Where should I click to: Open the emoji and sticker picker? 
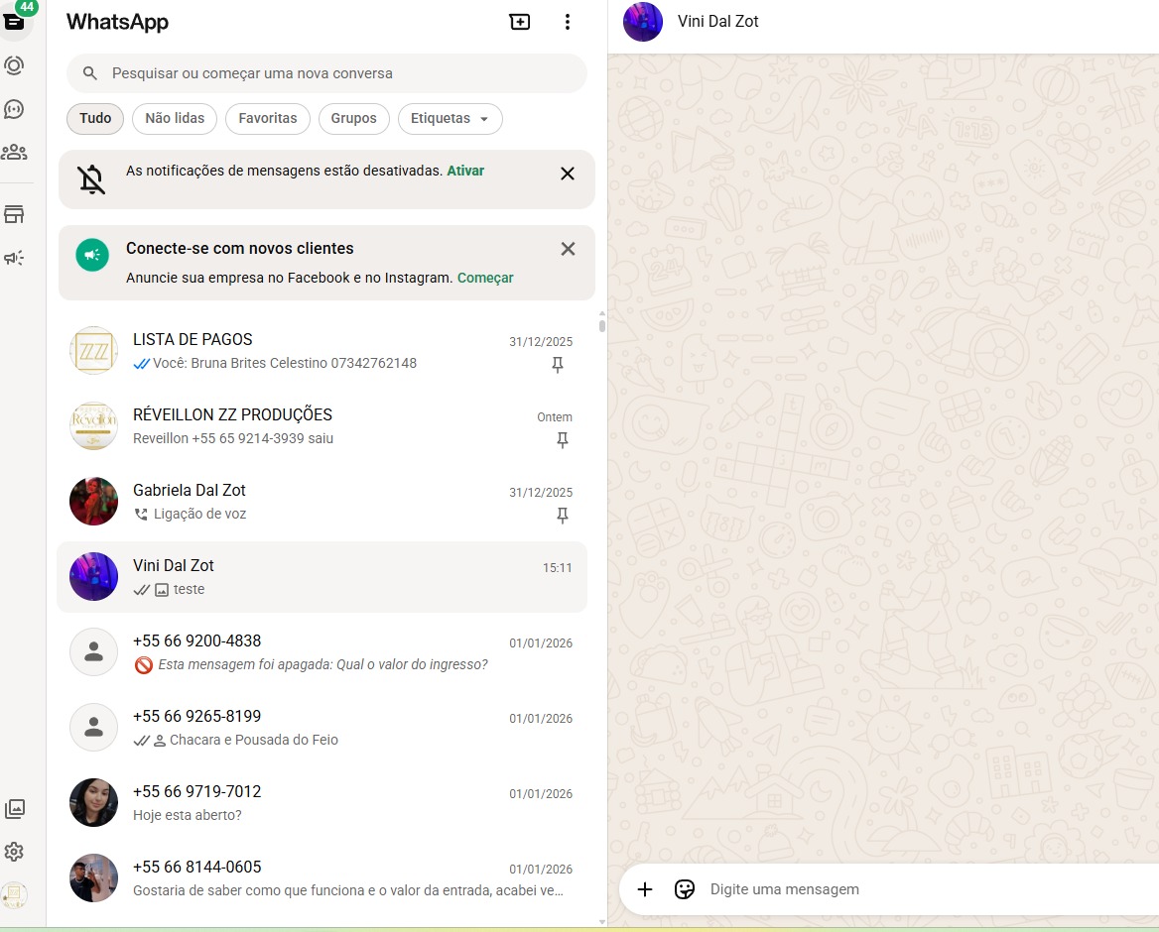coord(685,889)
